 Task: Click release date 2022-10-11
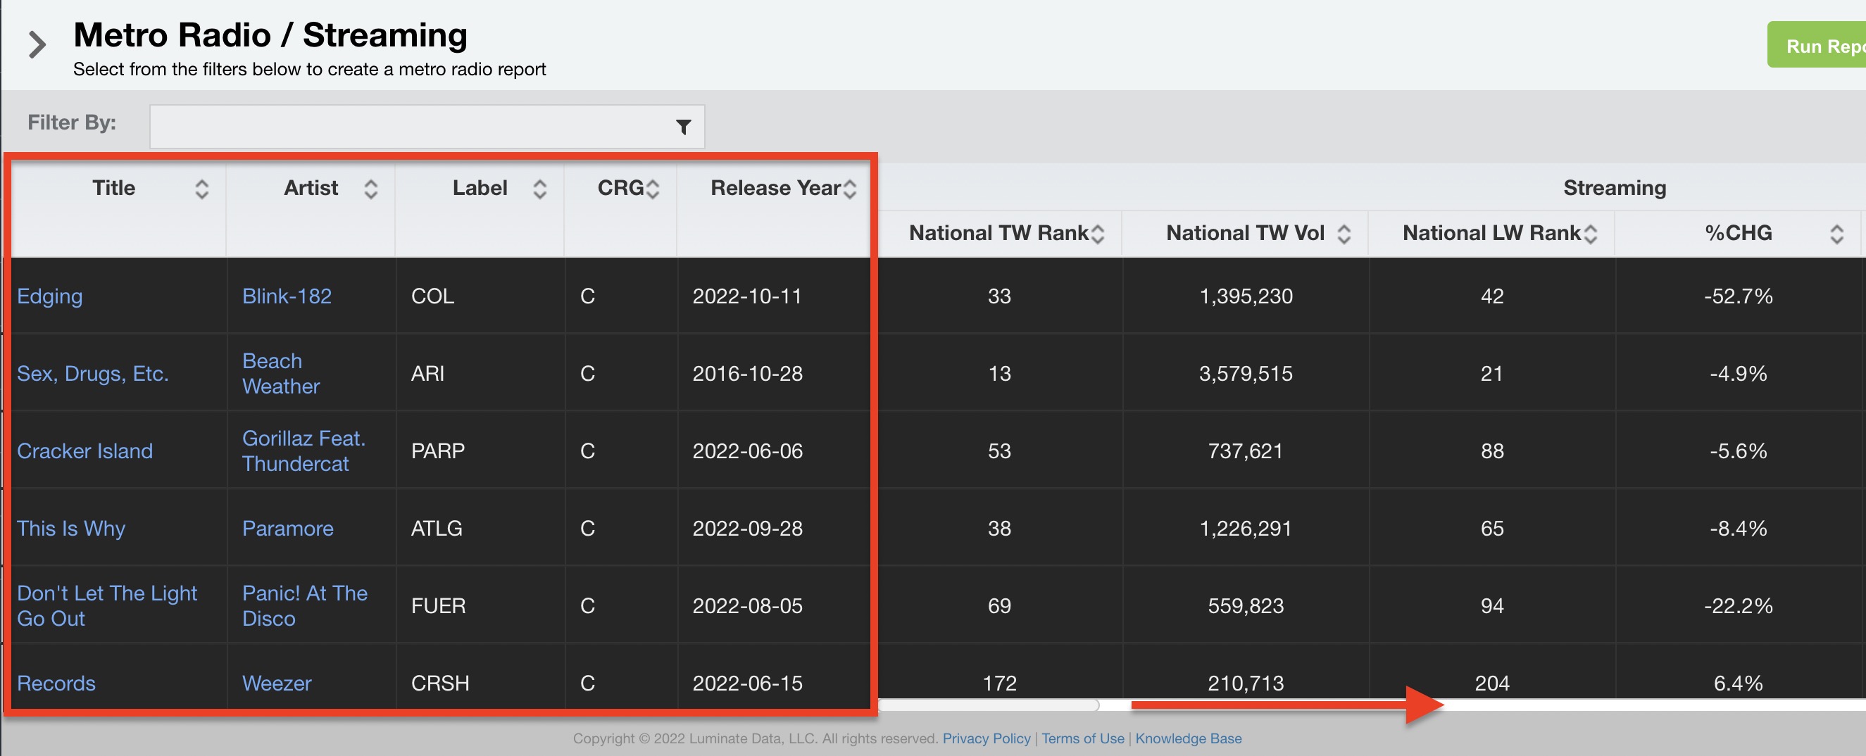pos(747,296)
